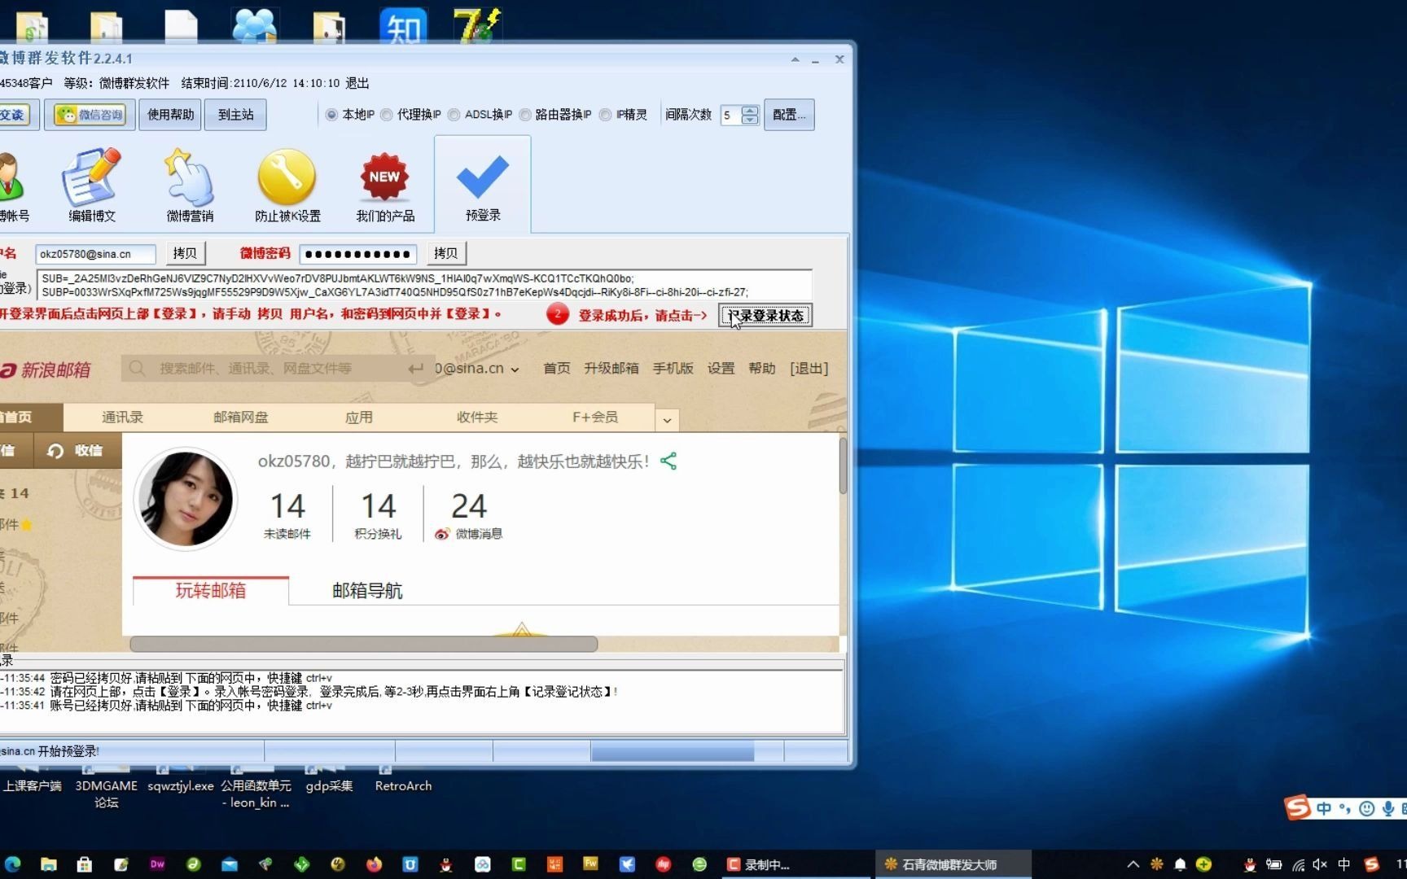Share the greeting with the green share icon
The height and width of the screenshot is (879, 1407).
point(668,461)
